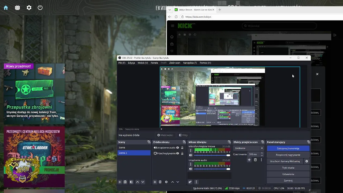
Task: Adjust the Mikrofon/Wejście liniowe volume slider
Action: [x=212, y=155]
